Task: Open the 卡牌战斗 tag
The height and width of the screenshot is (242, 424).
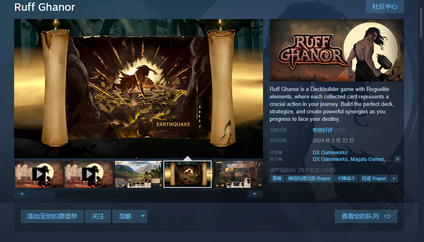Action: pyautogui.click(x=346, y=178)
